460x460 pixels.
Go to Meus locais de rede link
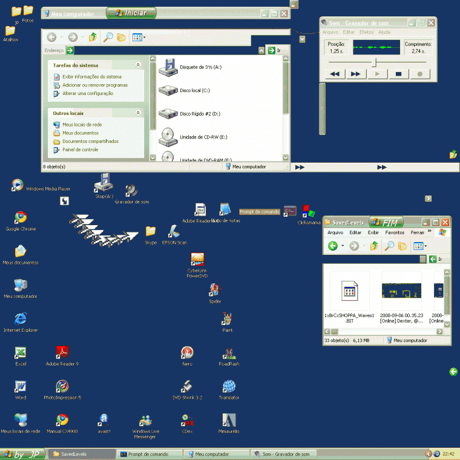click(x=82, y=125)
